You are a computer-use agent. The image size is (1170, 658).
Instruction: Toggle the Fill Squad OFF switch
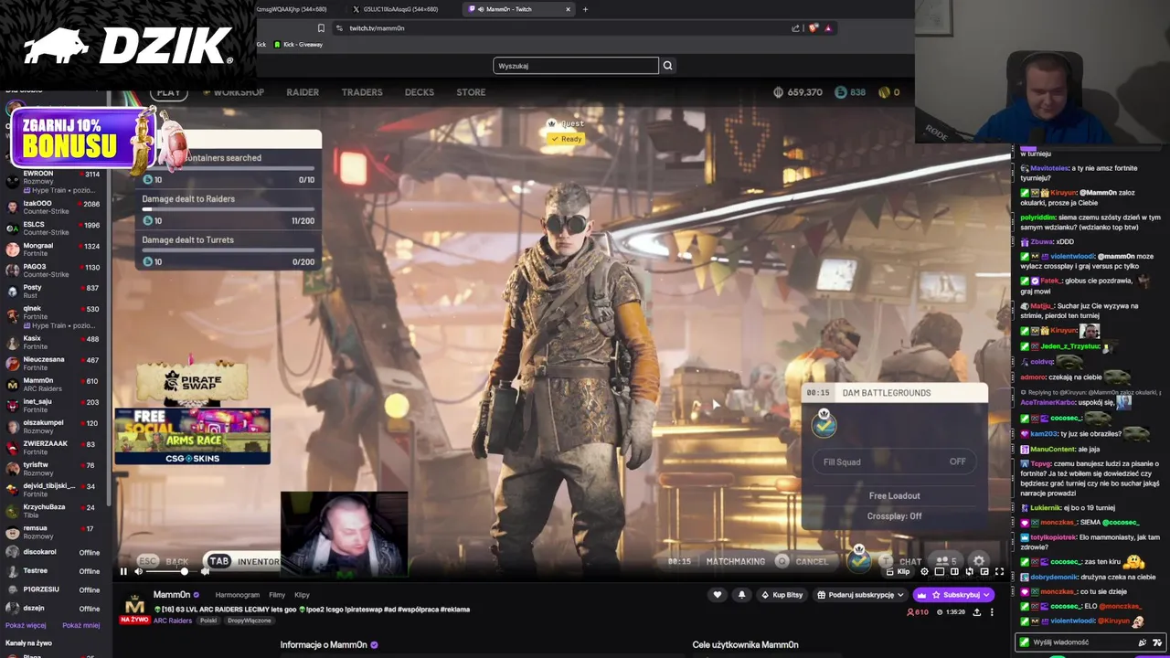point(894,462)
